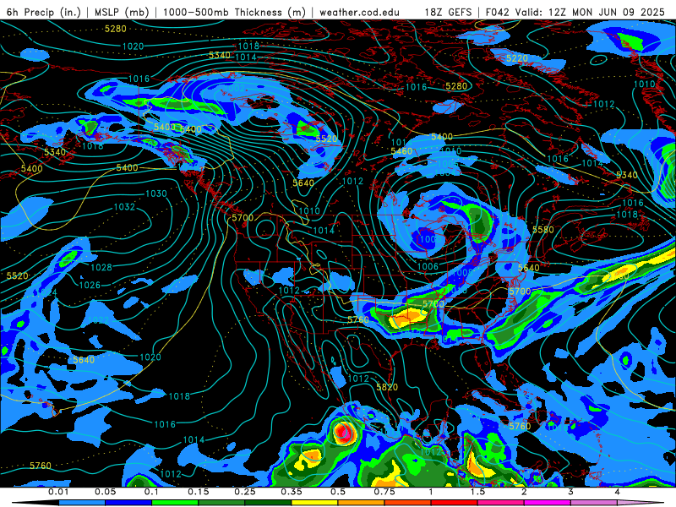The image size is (676, 507).
Task: Click the medium green 0.15 legend swatch
Action: (x=221, y=503)
